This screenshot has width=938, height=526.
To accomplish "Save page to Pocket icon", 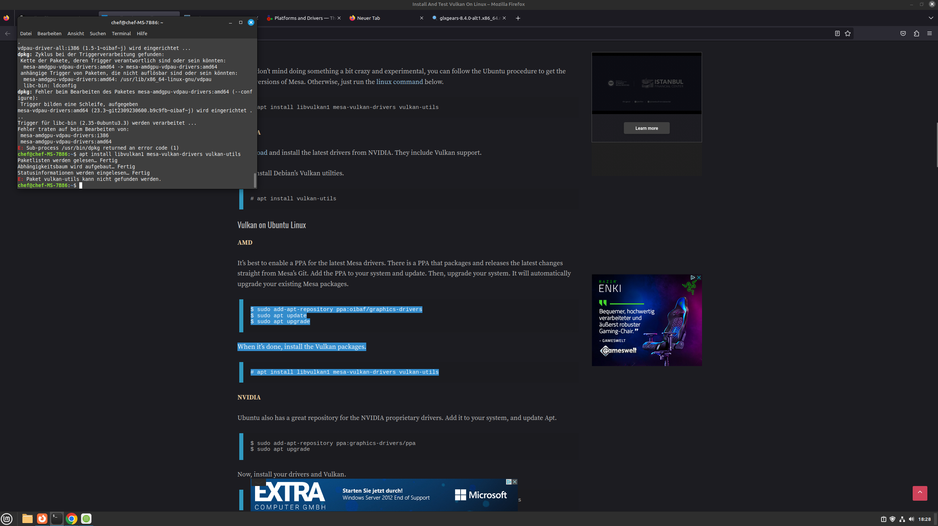I will 903,33.
